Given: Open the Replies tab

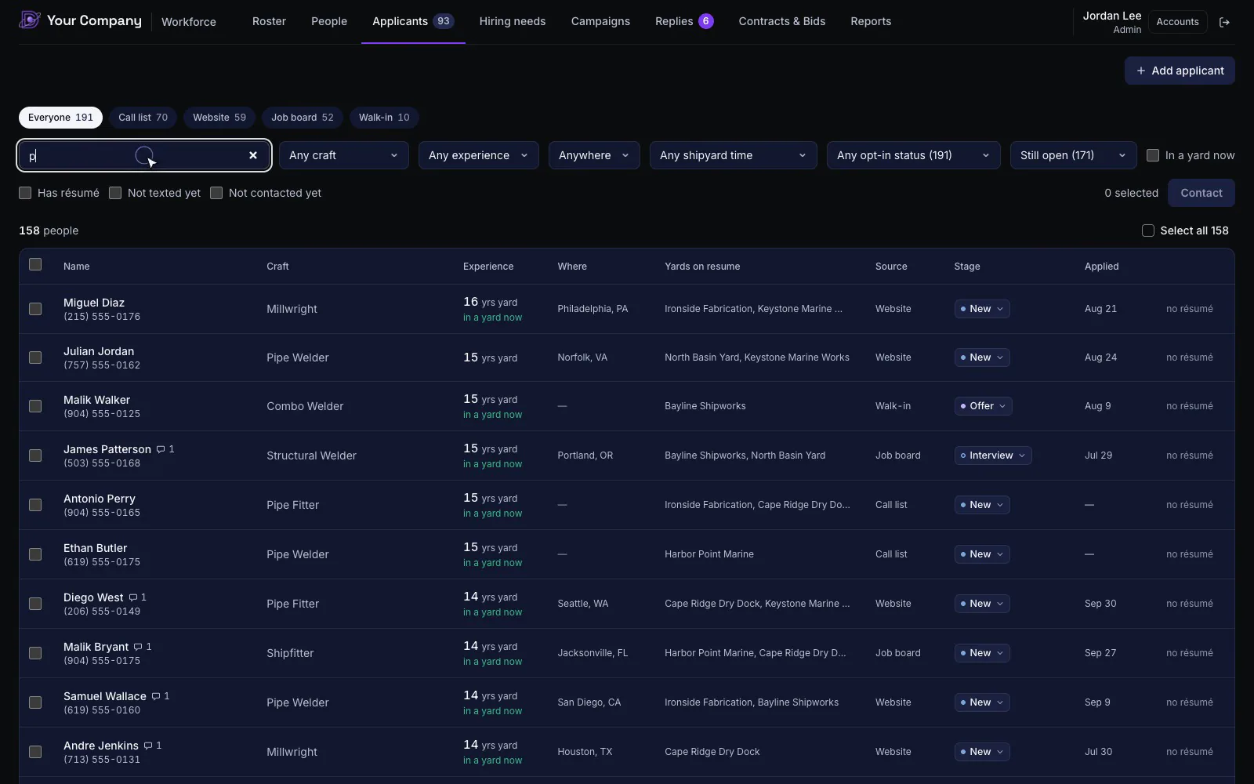Looking at the screenshot, I should click(x=684, y=21).
